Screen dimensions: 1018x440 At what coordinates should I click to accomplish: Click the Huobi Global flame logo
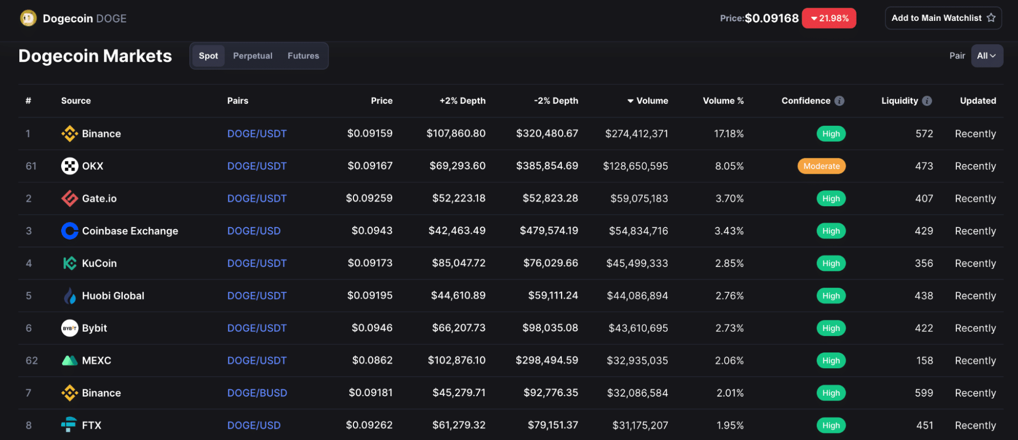[x=70, y=296]
